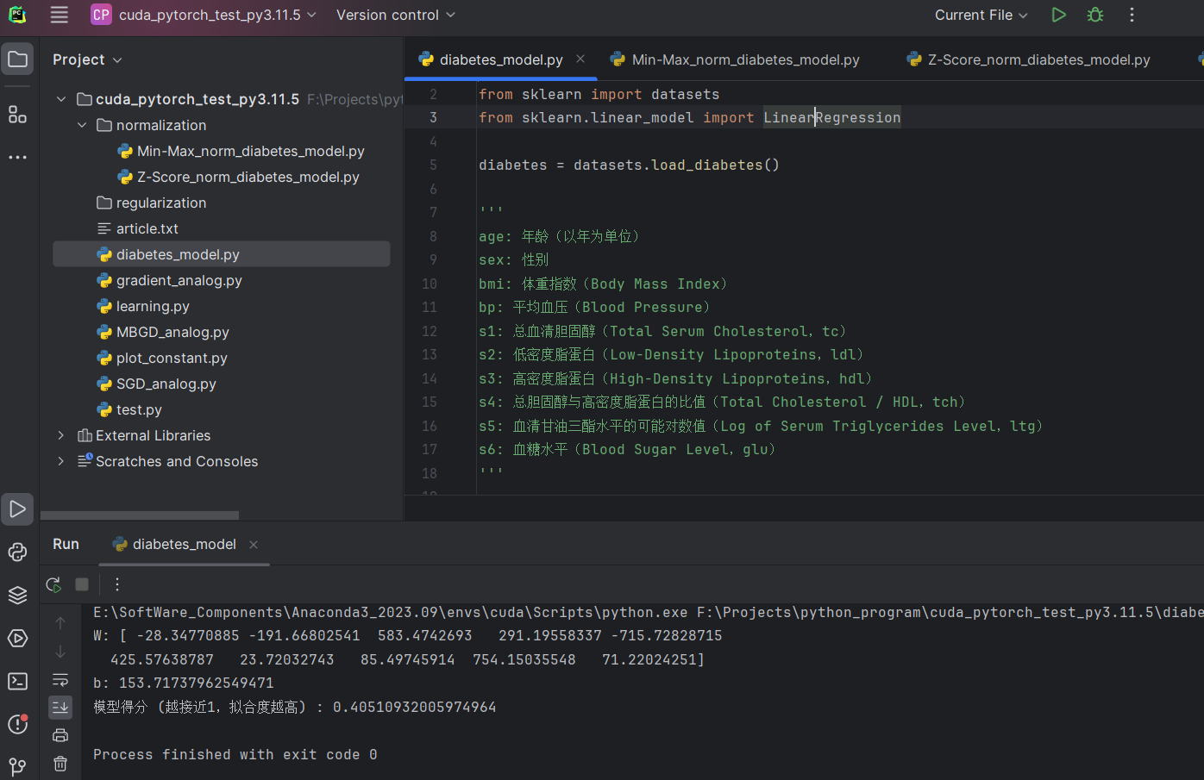Viewport: 1204px width, 780px height.
Task: Open the main hamburger menu
Action: pos(59,15)
